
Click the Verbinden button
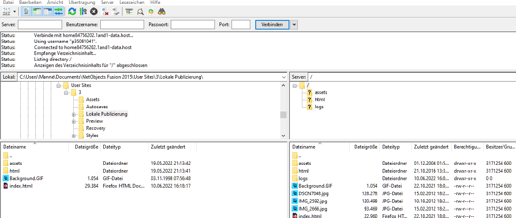(272, 25)
